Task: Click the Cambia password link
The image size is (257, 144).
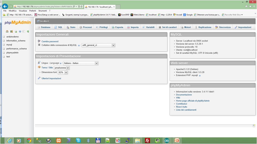Action: coord(50,41)
